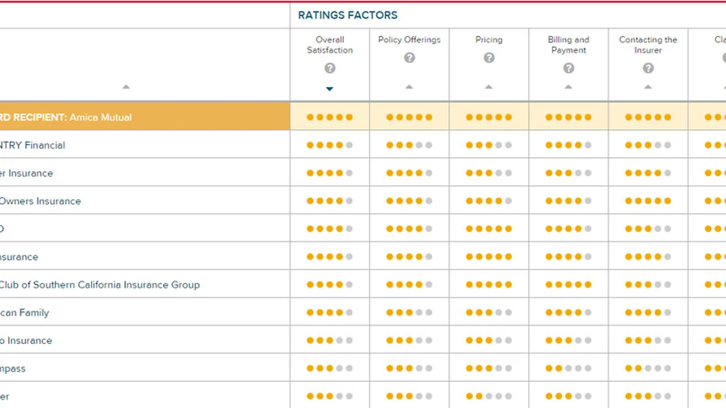Screen dimensions: 726x408
Task: Sort by Policy Offerings arrow
Action: tap(409, 87)
